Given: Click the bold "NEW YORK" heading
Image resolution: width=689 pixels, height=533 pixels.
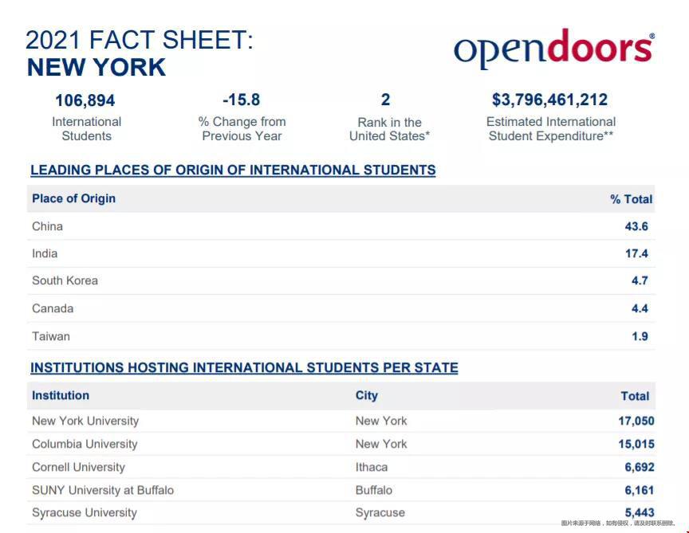Looking at the screenshot, I should (x=96, y=68).
